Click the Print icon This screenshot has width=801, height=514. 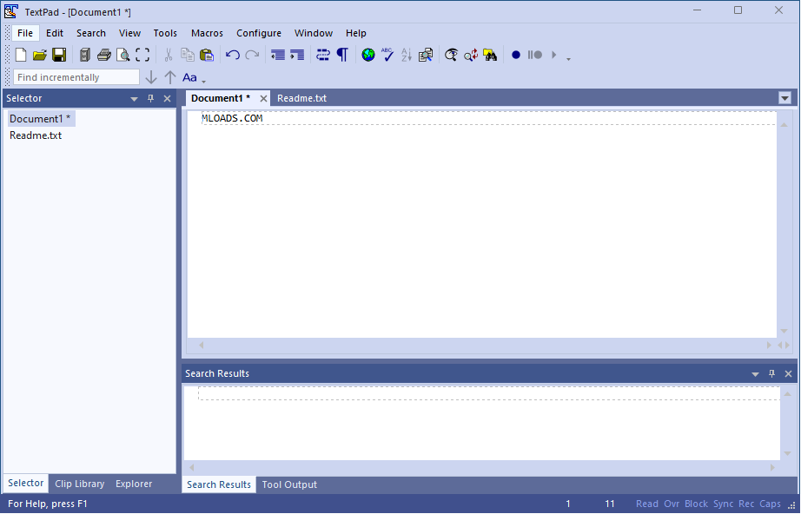coord(104,55)
